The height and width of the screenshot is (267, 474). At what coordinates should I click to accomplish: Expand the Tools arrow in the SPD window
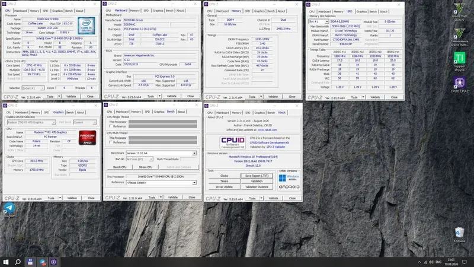coord(363,97)
